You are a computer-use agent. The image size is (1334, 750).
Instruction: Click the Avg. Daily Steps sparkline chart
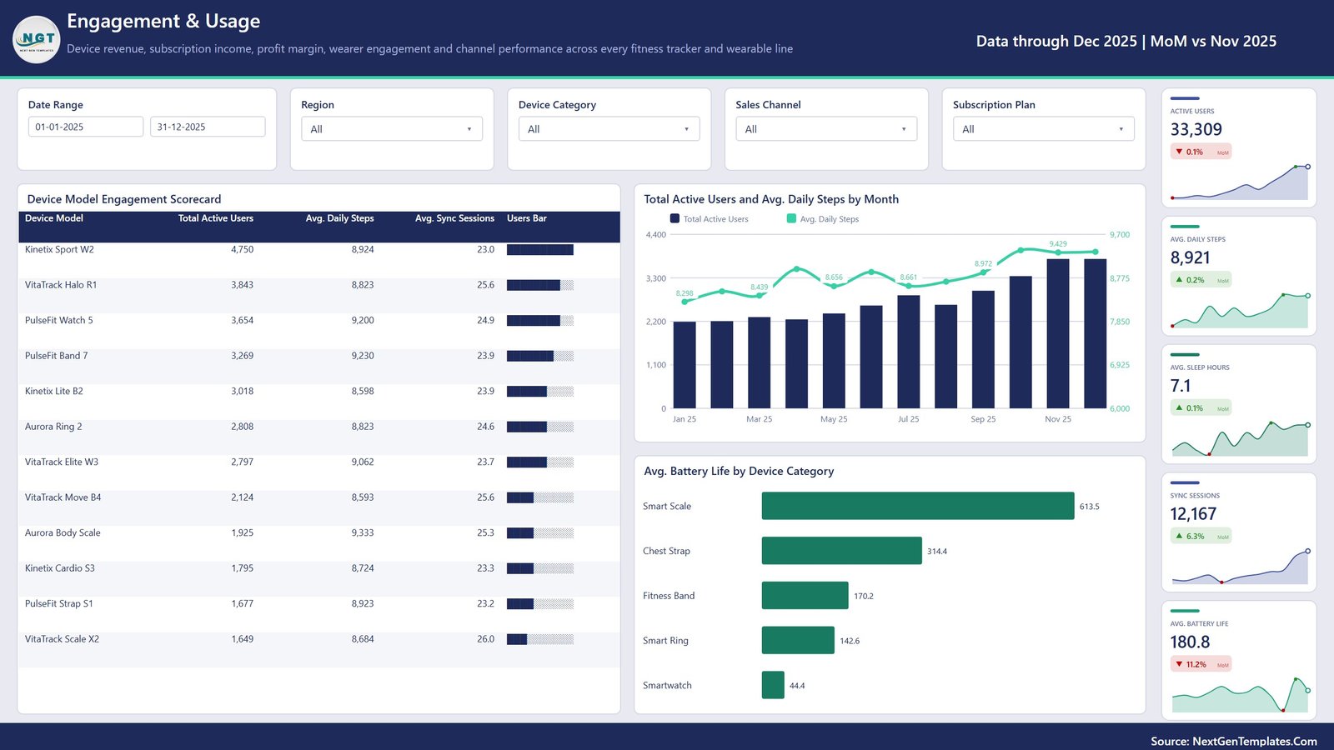point(1240,311)
